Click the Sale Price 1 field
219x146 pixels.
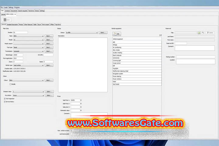[x=75, y=100]
